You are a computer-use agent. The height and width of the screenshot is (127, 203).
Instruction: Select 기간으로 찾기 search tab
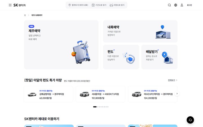99,5
